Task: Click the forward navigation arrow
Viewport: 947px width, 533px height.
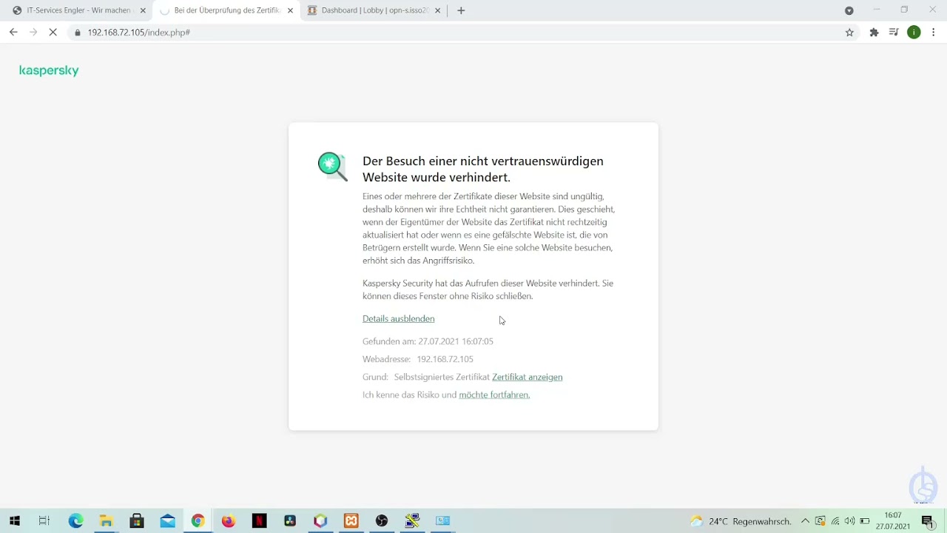Action: coord(33,33)
